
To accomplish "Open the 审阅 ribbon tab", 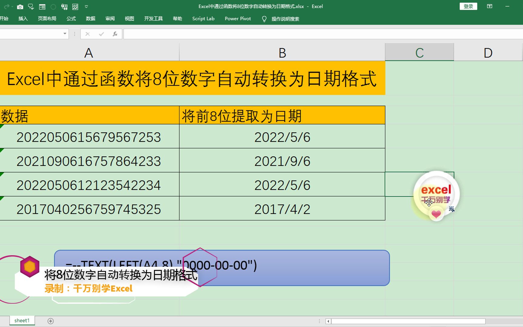I will 110,18.
